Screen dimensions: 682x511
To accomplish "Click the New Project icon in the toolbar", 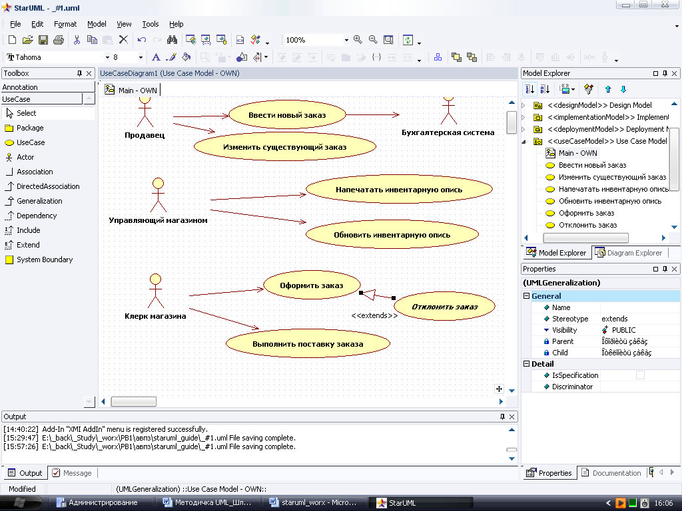I will pyautogui.click(x=12, y=40).
